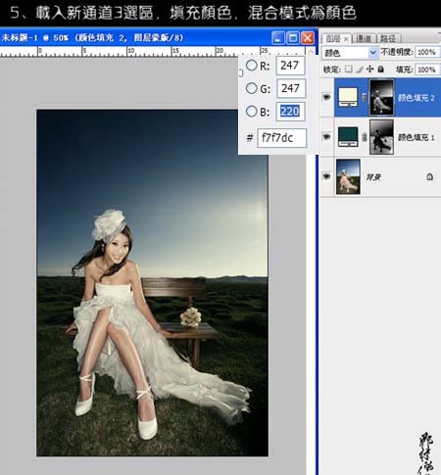
Task: Click the G value field 247
Action: point(291,88)
